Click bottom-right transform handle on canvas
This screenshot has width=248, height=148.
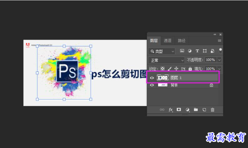(91, 99)
